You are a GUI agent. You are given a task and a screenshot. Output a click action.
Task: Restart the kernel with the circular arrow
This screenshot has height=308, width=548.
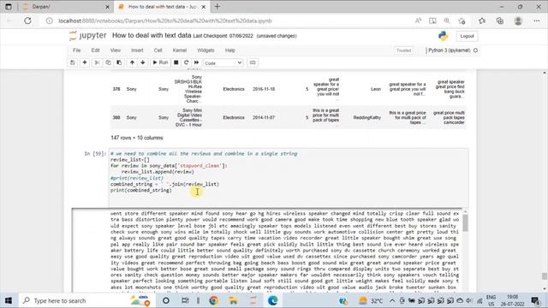coord(187,62)
